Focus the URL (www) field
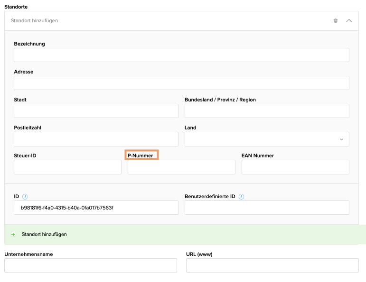This screenshot has height=282, width=366. [272, 265]
